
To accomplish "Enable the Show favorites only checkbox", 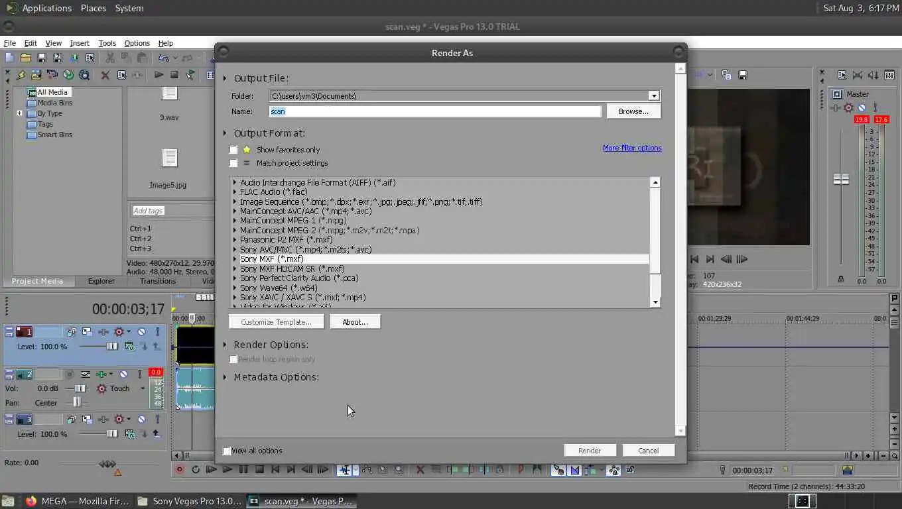I will click(x=233, y=150).
